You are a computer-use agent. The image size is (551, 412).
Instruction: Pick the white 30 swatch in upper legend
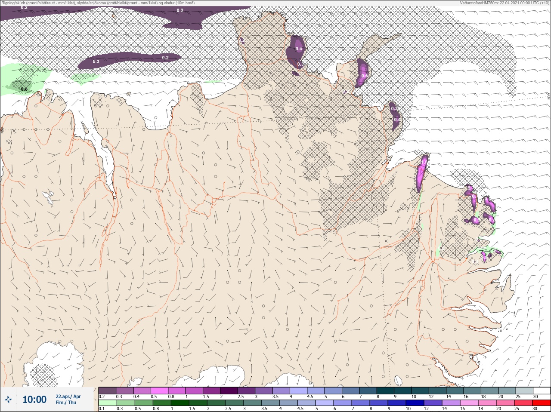pyautogui.click(x=542, y=390)
